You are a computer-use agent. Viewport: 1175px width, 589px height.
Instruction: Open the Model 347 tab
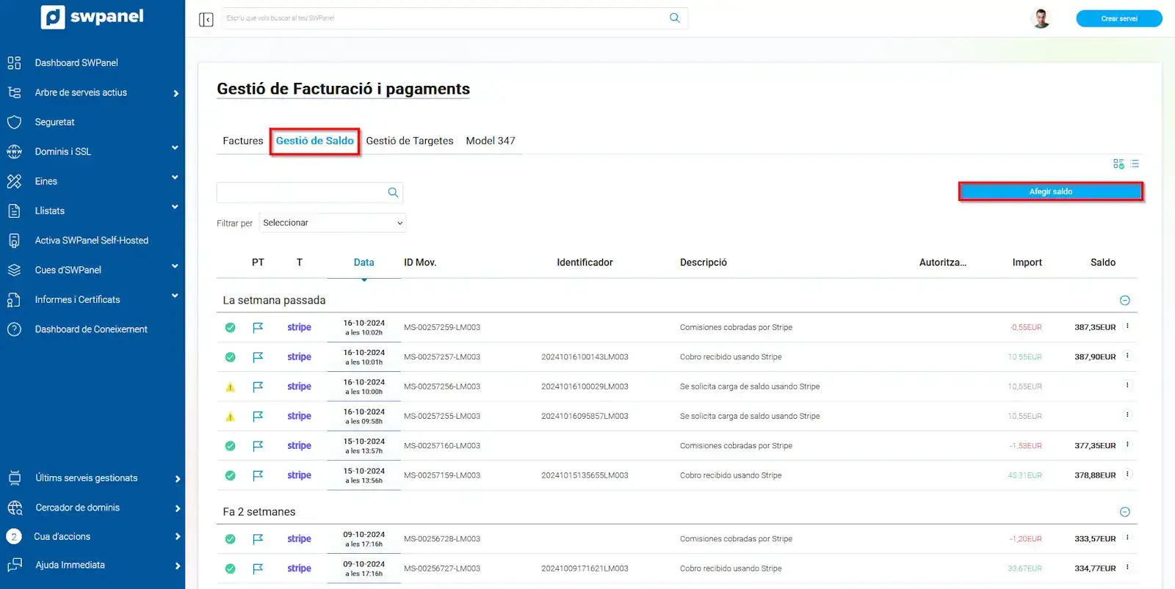point(491,141)
